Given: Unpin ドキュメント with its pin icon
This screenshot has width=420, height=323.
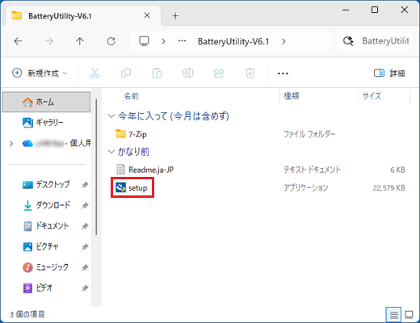Looking at the screenshot, I should (x=85, y=226).
